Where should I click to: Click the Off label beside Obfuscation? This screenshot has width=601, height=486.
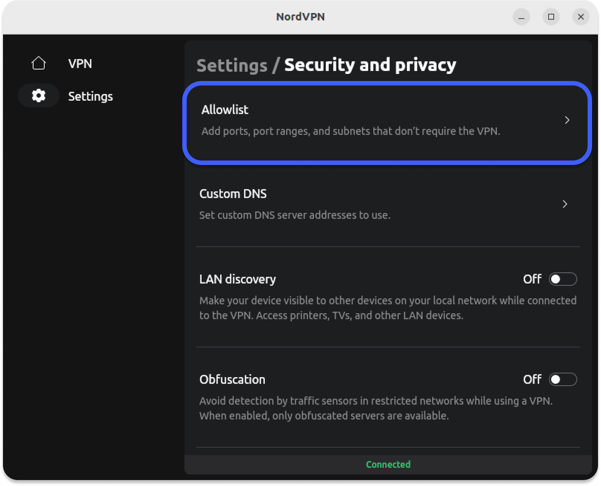[532, 379]
